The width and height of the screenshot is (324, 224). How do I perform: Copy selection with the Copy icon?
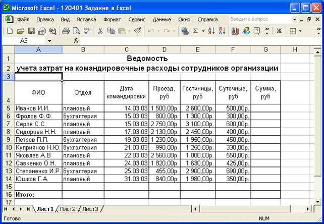click(111, 31)
